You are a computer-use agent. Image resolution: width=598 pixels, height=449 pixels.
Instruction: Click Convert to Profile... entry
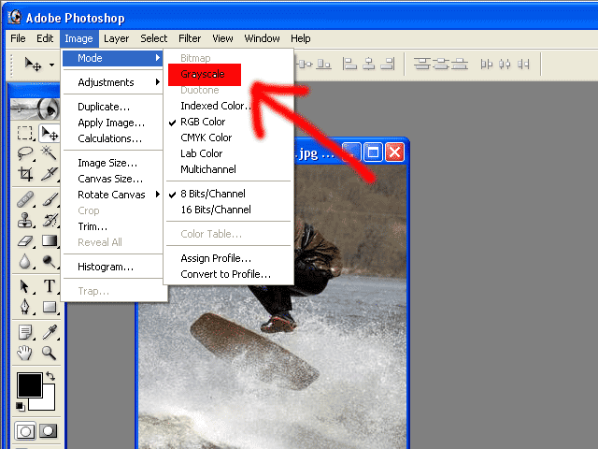tap(225, 274)
